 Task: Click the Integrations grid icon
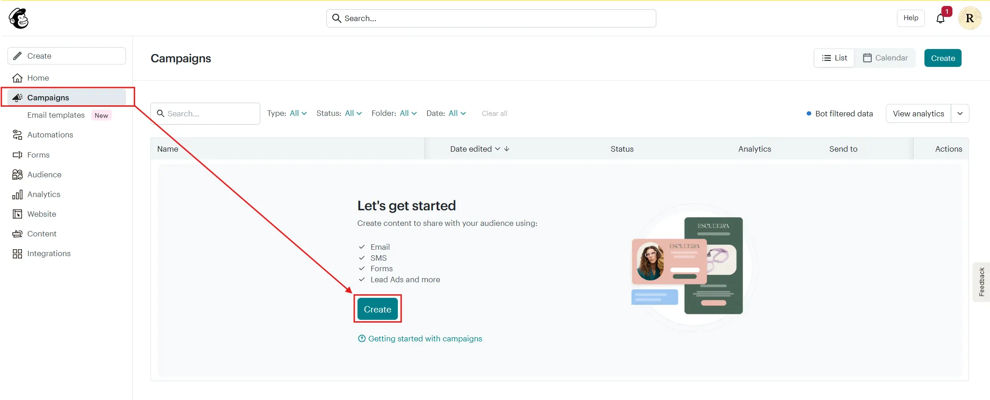click(17, 253)
